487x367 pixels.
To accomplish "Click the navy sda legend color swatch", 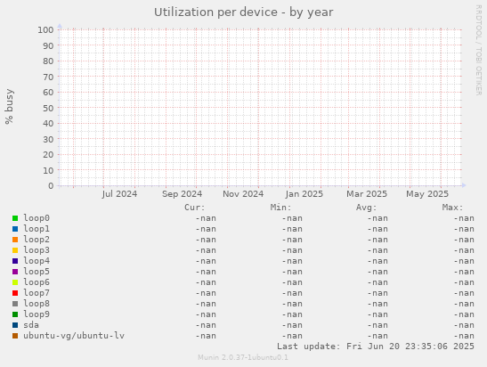I will [15, 325].
